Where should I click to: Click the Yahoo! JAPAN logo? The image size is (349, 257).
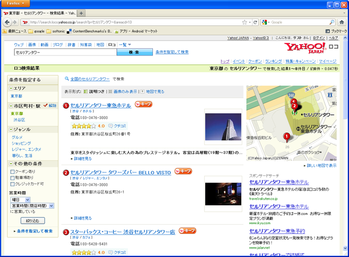click(x=305, y=48)
